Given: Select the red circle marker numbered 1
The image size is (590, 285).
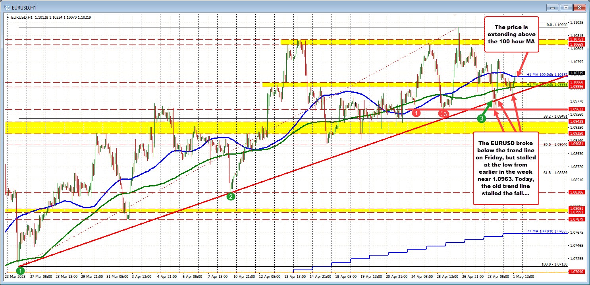Looking at the screenshot, I should coord(416,113).
